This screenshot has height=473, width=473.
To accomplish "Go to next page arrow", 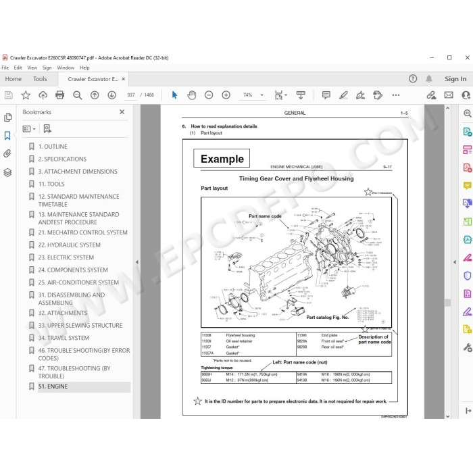I will 112,95.
